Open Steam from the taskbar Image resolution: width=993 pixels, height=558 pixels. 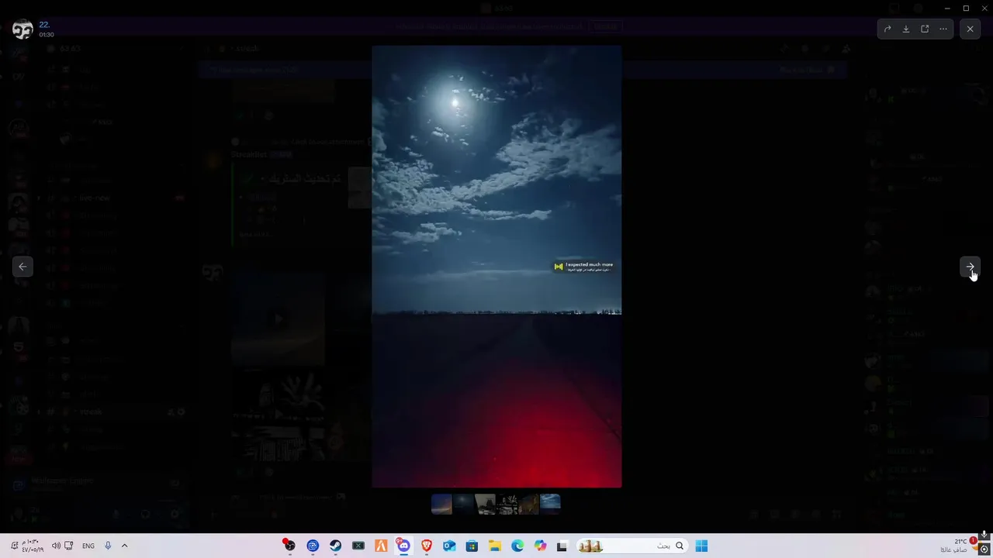[x=335, y=546]
